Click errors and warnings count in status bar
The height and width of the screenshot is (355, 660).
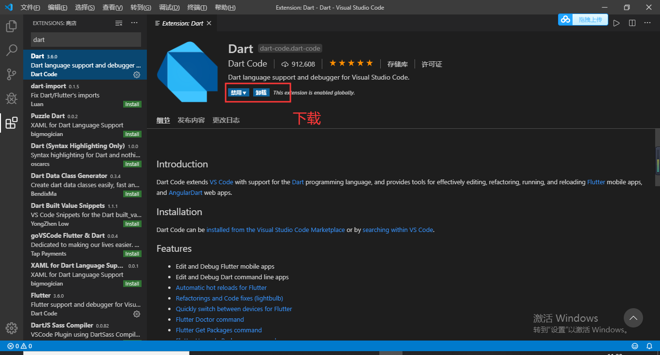[x=20, y=346]
